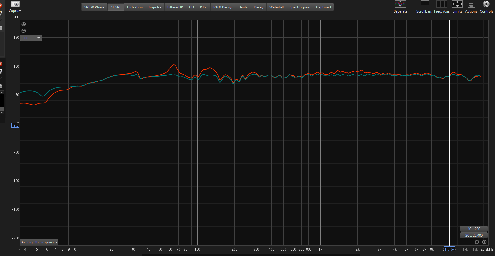Click the 1k frequency axis label
Screen dimensions: 495x256
tap(320, 249)
